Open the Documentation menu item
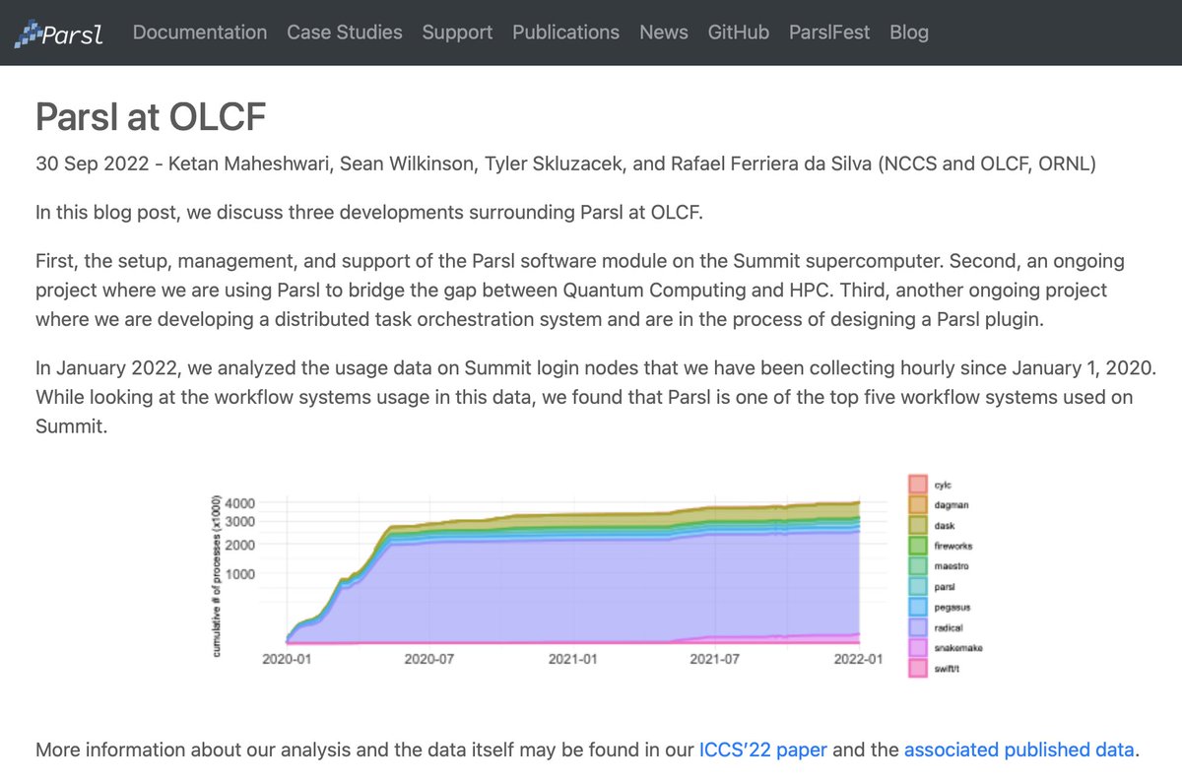The width and height of the screenshot is (1182, 782). coord(200,33)
